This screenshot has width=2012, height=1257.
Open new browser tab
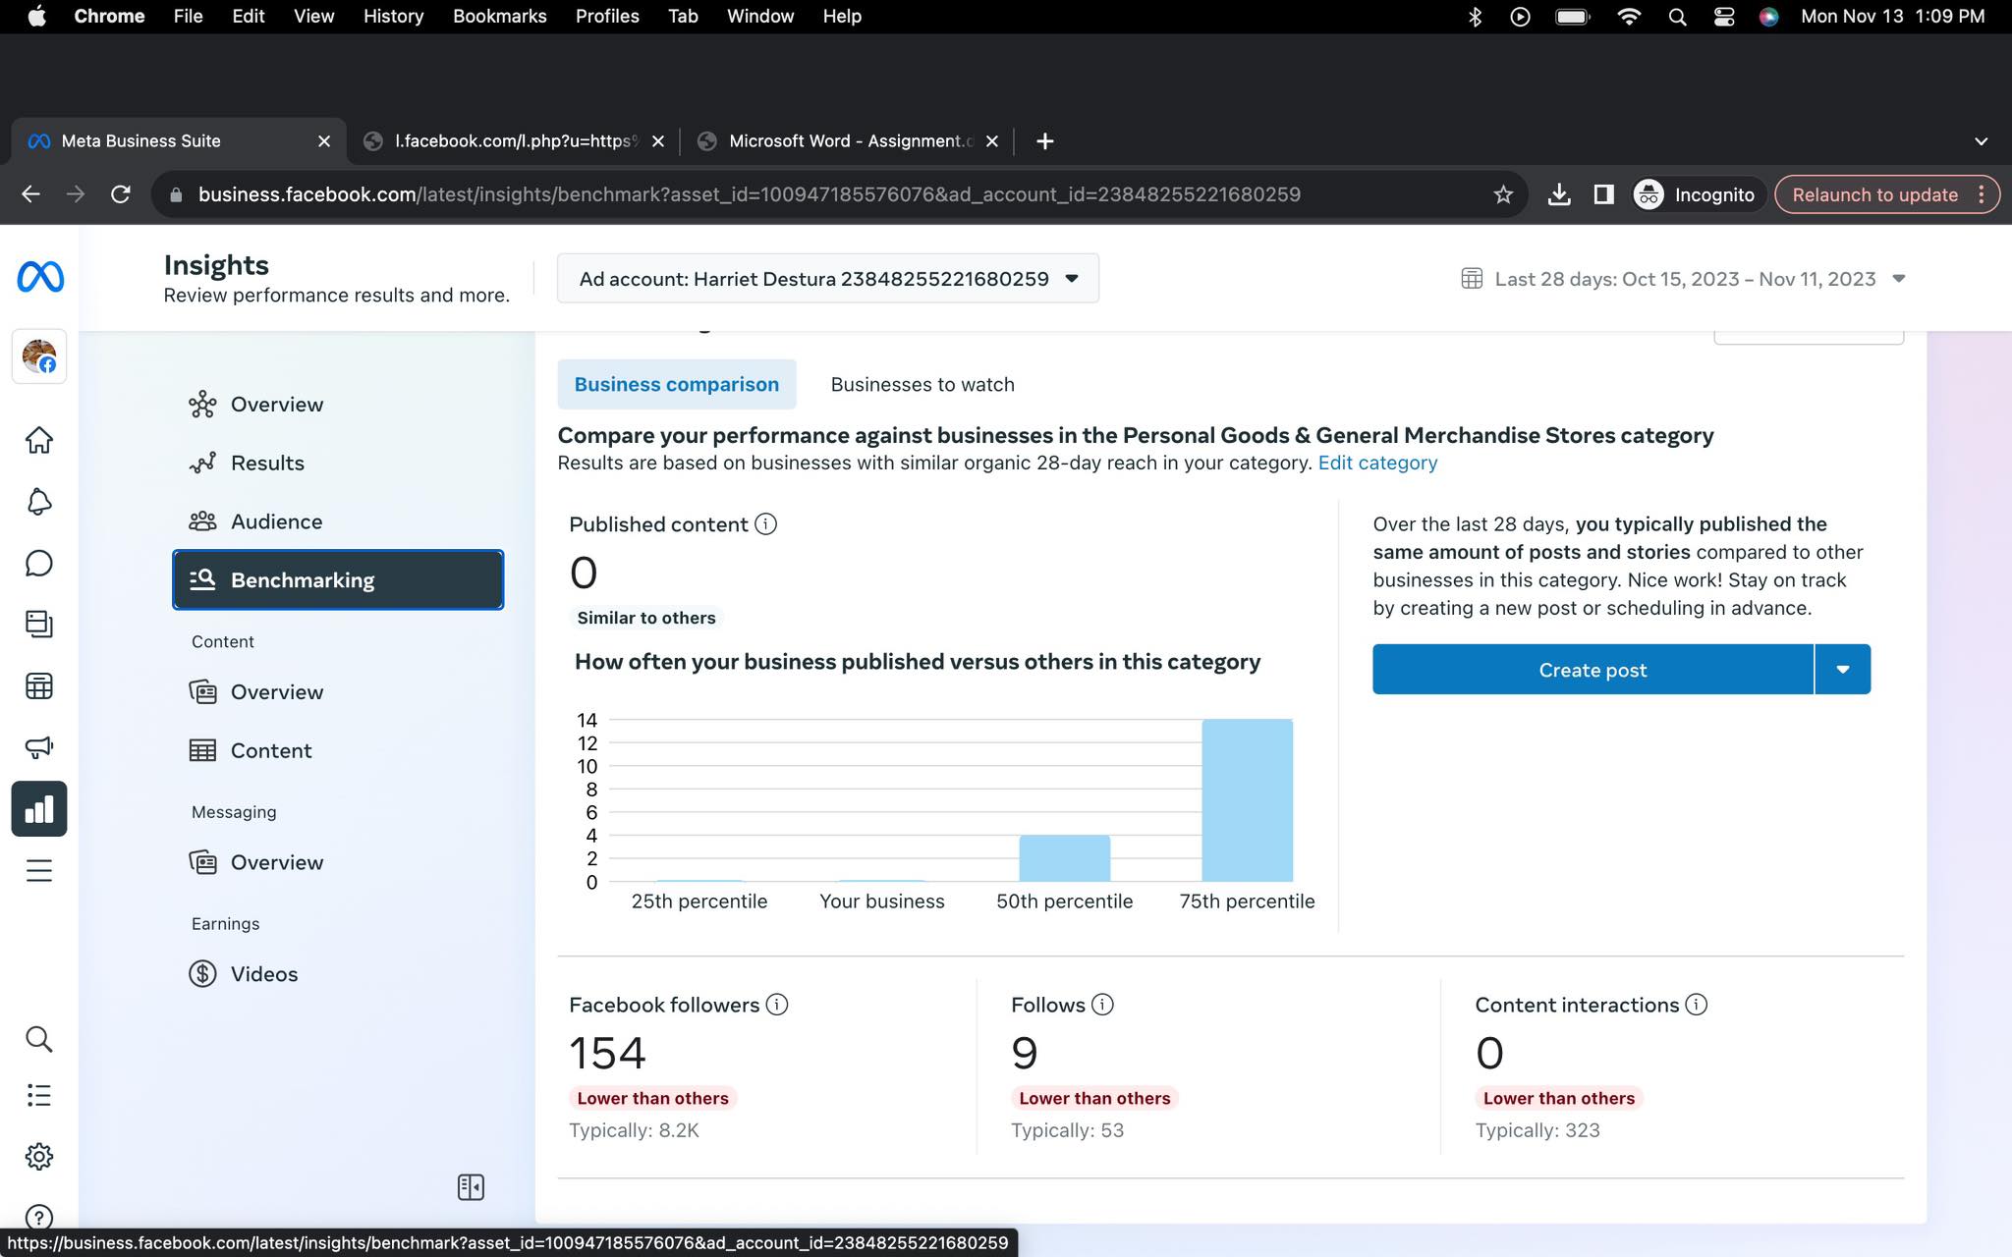[x=1045, y=141]
